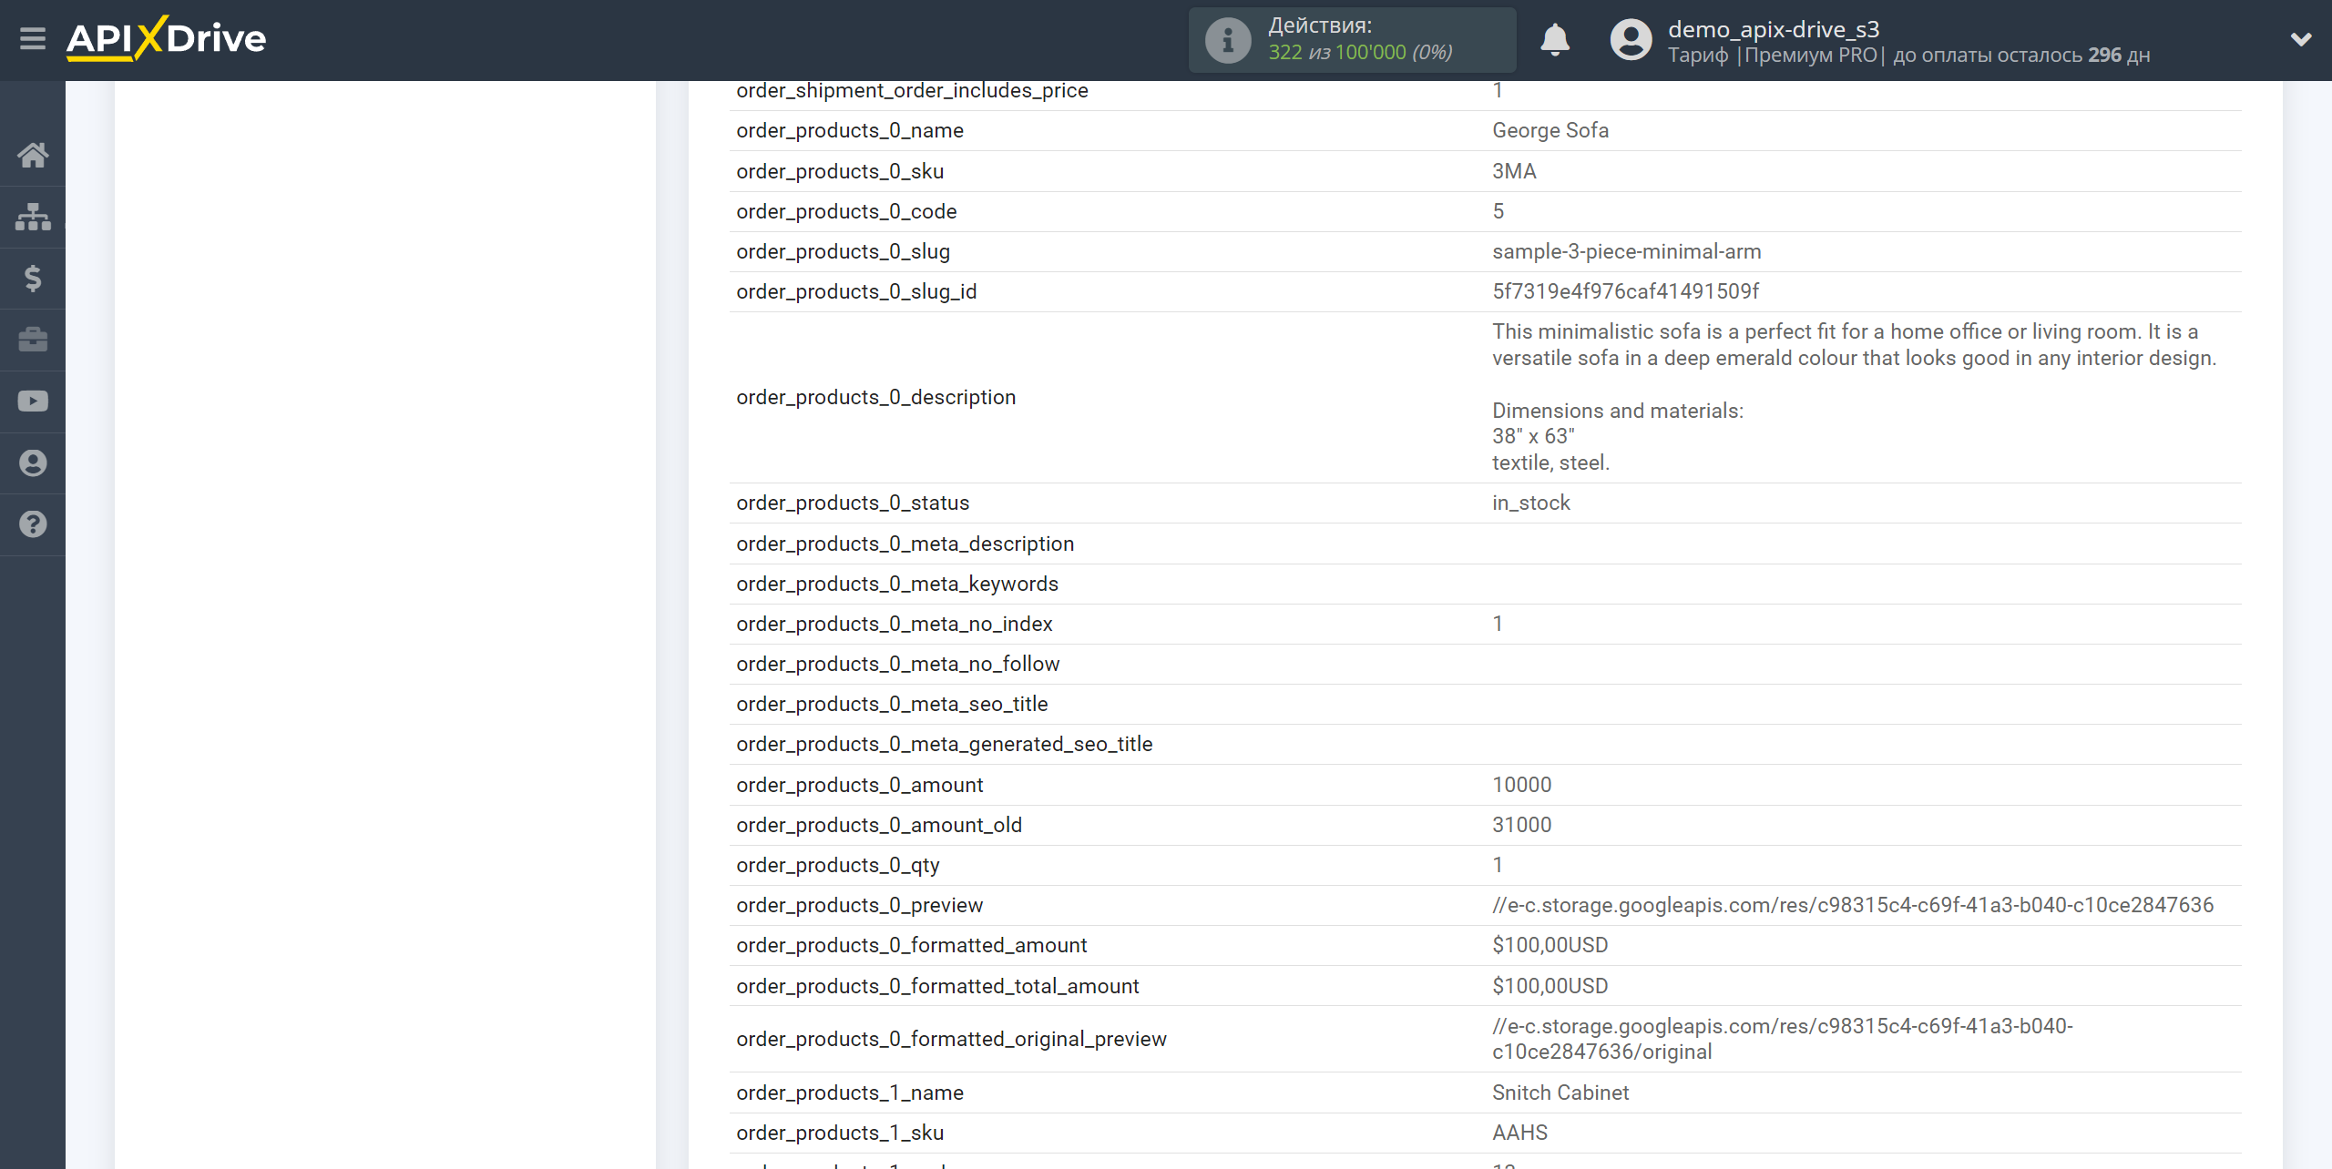Select the order_products_0_meta_generated_seo_title label
The height and width of the screenshot is (1169, 2332).
coord(944,744)
